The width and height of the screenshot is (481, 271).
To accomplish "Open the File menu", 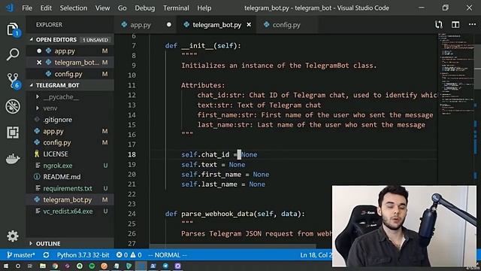I will [x=27, y=8].
